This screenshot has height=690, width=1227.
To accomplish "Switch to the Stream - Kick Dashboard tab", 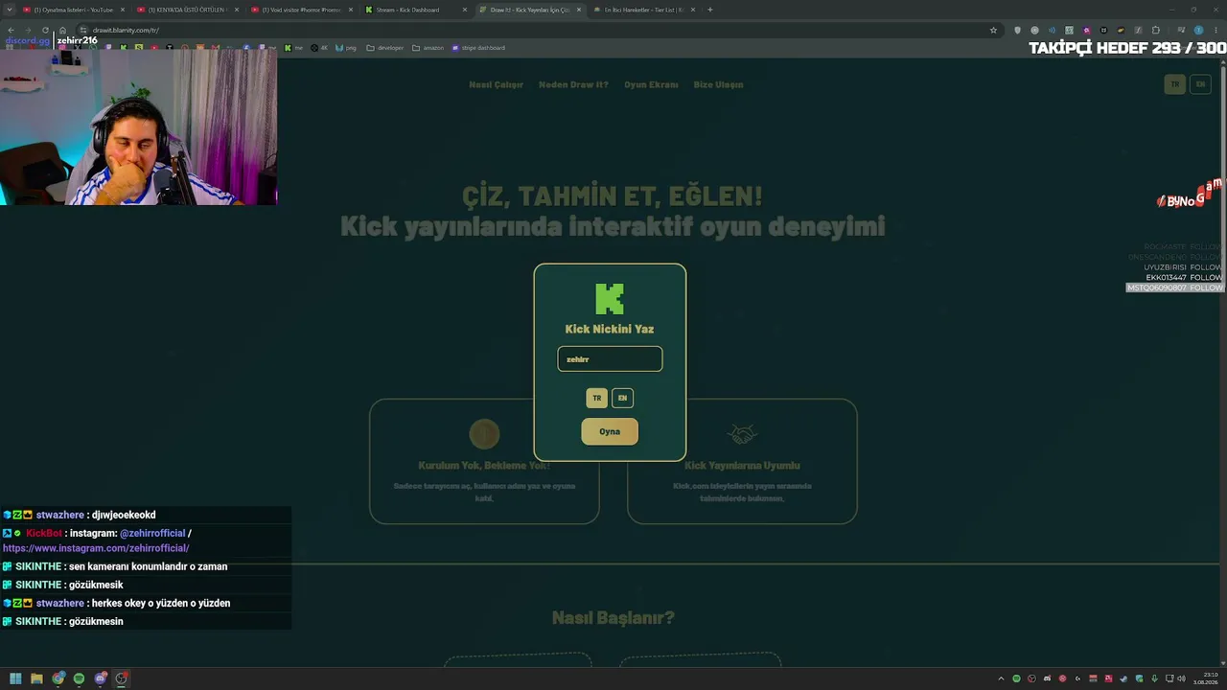I will click(x=416, y=10).
